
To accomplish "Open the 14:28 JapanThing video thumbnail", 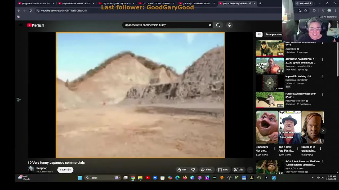I will pos(270,49).
